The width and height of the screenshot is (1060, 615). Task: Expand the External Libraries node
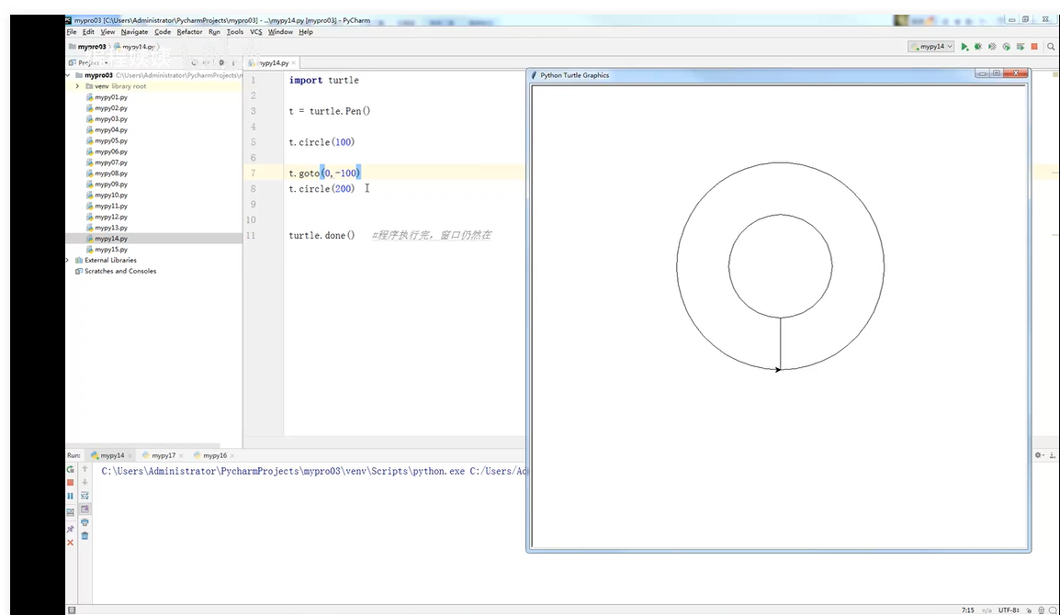click(x=68, y=261)
